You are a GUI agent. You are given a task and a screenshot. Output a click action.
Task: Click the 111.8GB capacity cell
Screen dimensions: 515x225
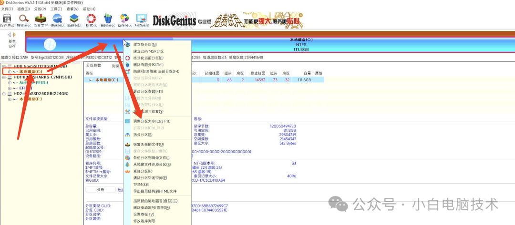(x=304, y=79)
